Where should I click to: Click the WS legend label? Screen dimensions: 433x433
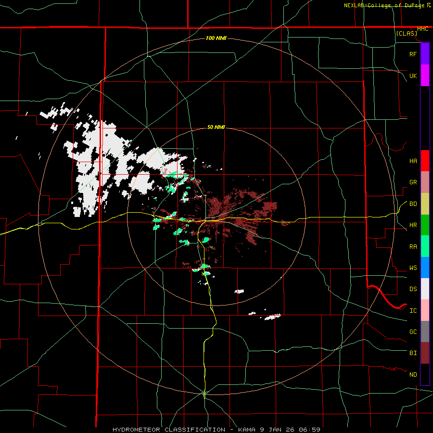coord(413,268)
